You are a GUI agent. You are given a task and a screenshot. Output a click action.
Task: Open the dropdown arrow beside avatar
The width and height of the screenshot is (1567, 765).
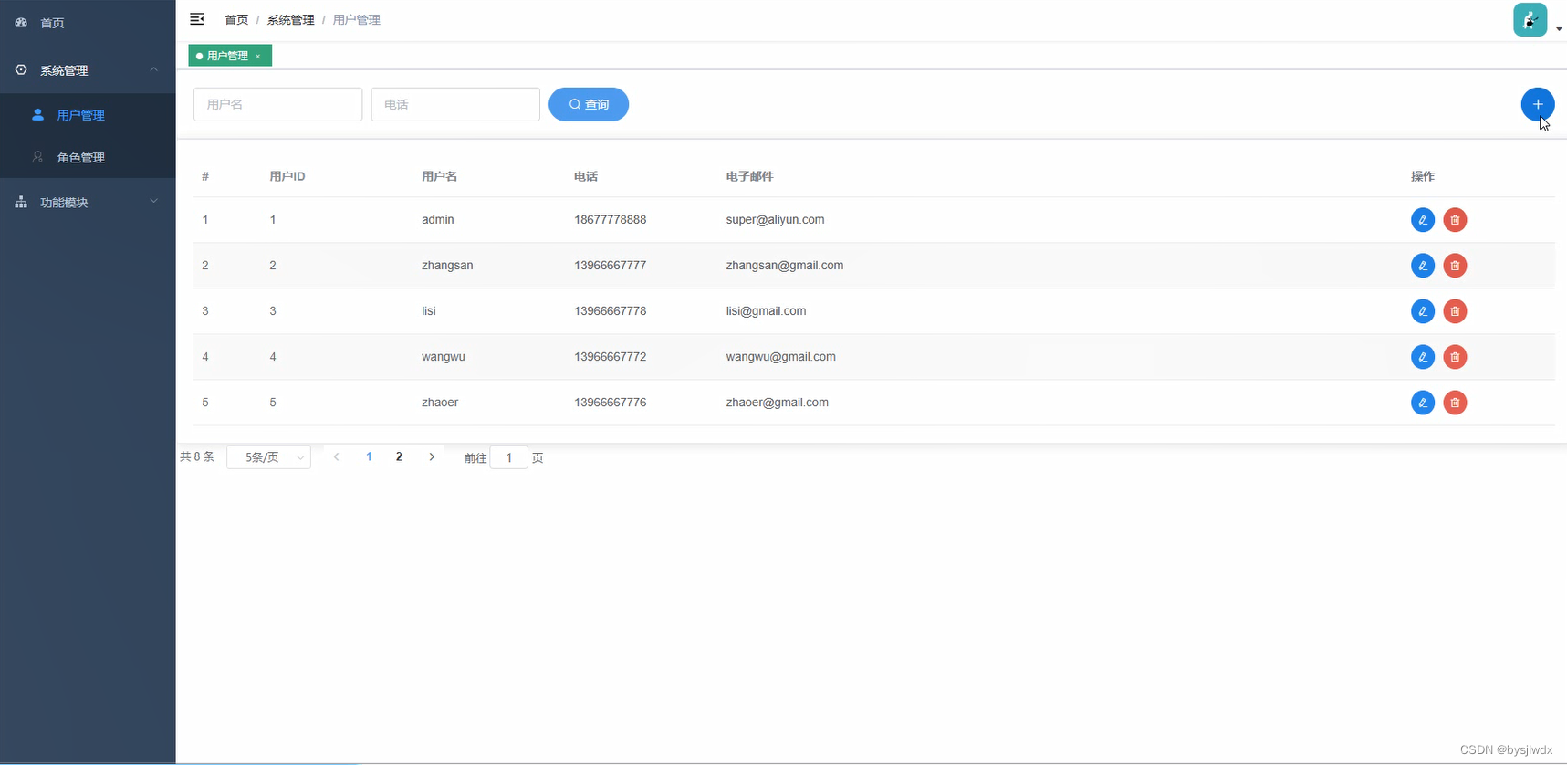[x=1559, y=29]
